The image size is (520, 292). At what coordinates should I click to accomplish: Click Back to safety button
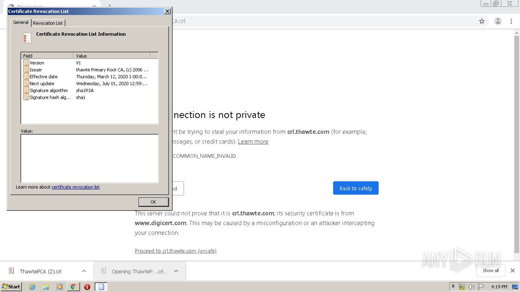(x=356, y=188)
